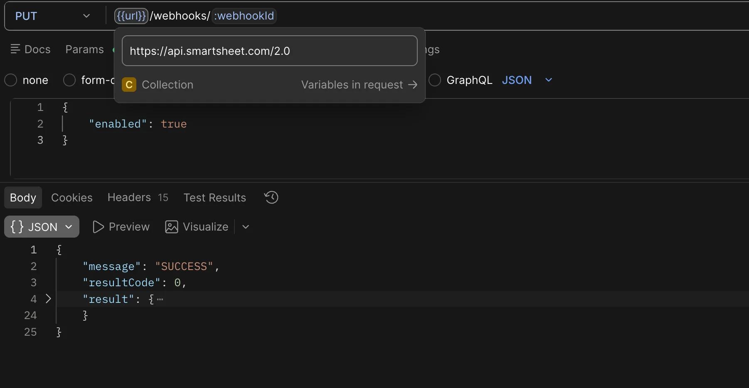This screenshot has width=749, height=388.
Task: Click the Preview button
Action: [121, 227]
